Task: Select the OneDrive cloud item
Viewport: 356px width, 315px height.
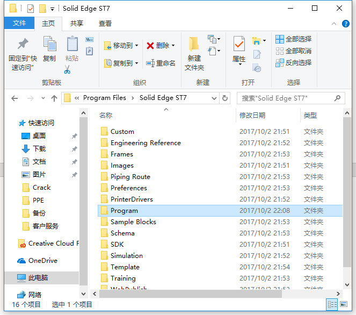Action: coord(37,261)
